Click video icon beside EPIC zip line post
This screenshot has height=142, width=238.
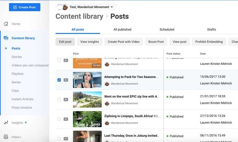(66, 99)
